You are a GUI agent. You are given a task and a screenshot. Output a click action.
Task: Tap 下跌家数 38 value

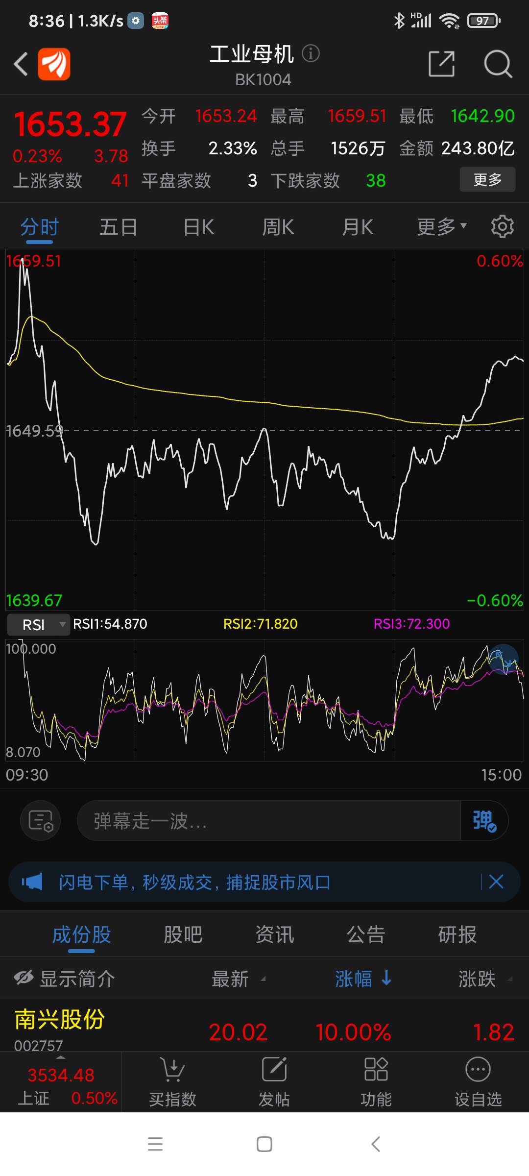(376, 180)
